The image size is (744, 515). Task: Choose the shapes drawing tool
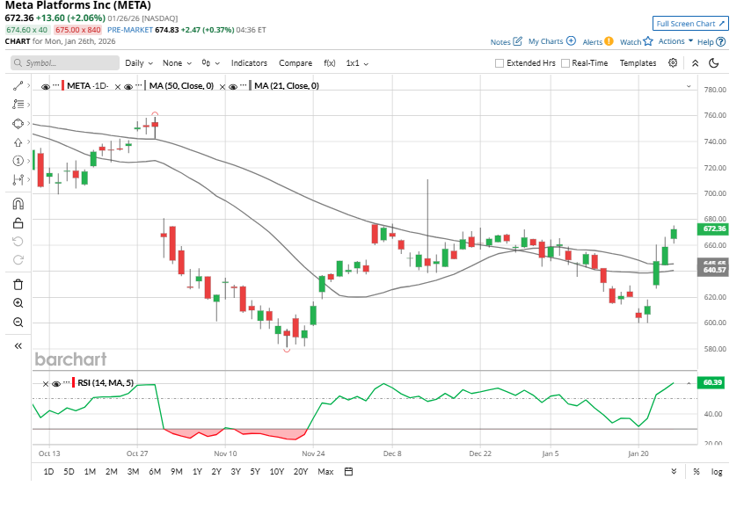pos(18,124)
